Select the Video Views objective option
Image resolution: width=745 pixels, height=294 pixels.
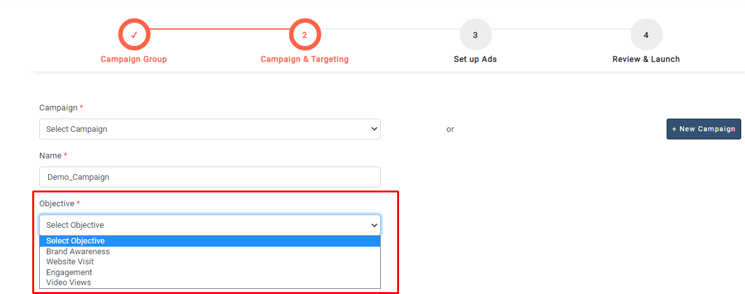(x=68, y=283)
